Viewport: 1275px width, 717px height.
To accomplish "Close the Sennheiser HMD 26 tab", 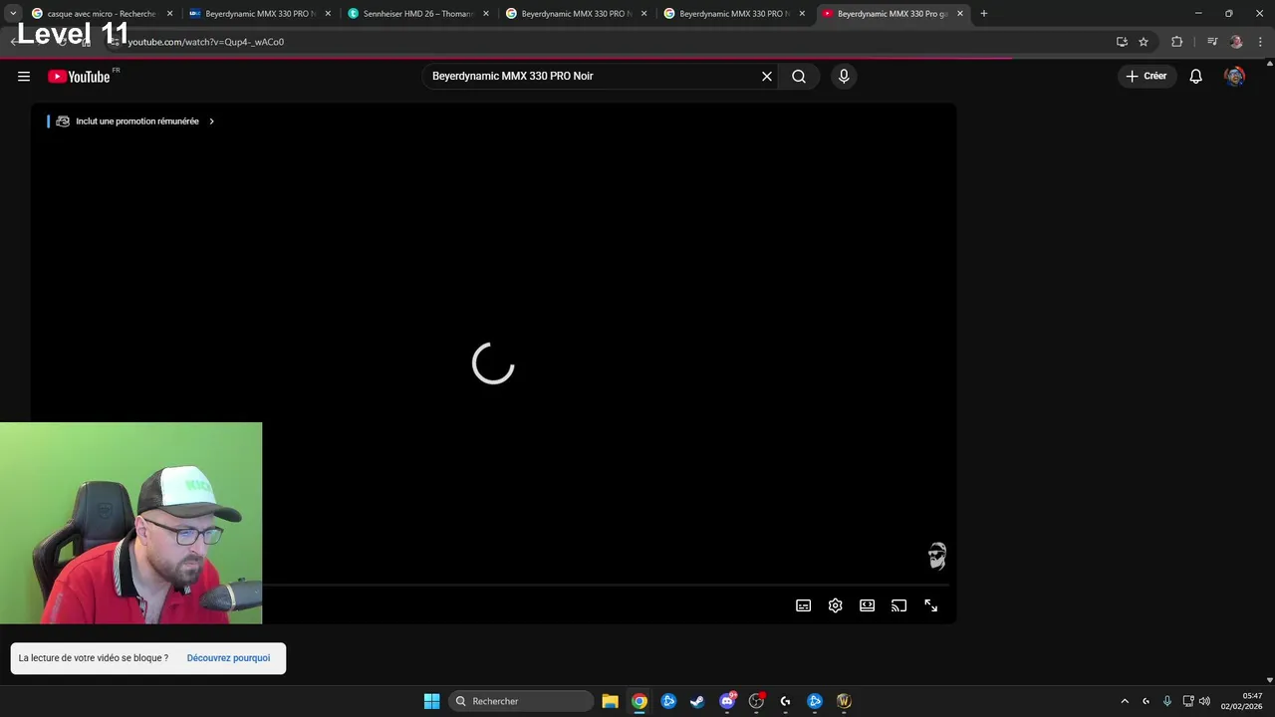I will pos(486,14).
